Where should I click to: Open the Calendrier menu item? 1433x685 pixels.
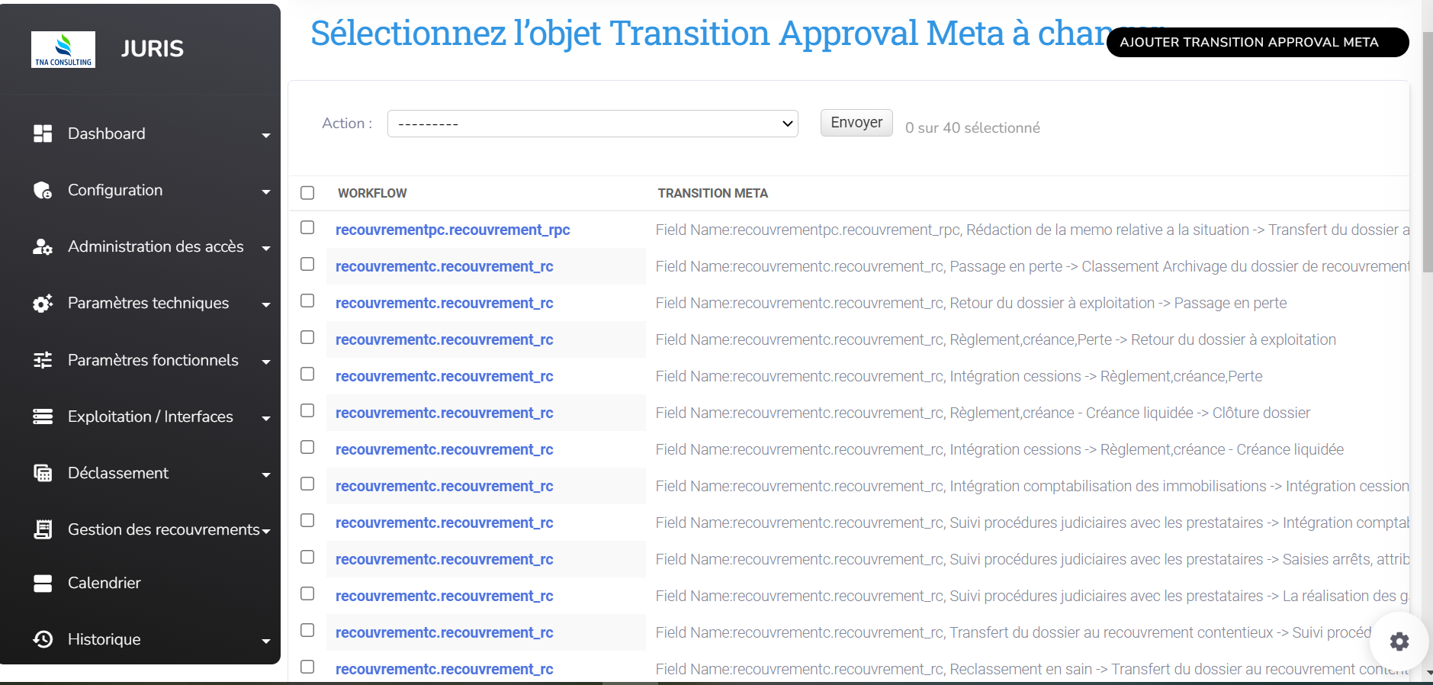(104, 583)
